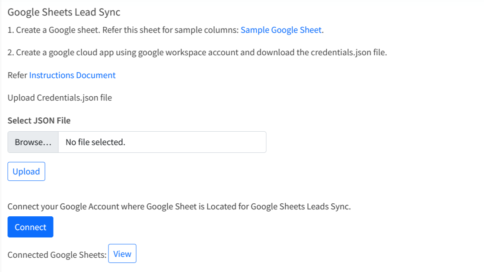Click the 'Connected Google Sheets:' label
This screenshot has height=272, width=484.
click(x=57, y=255)
